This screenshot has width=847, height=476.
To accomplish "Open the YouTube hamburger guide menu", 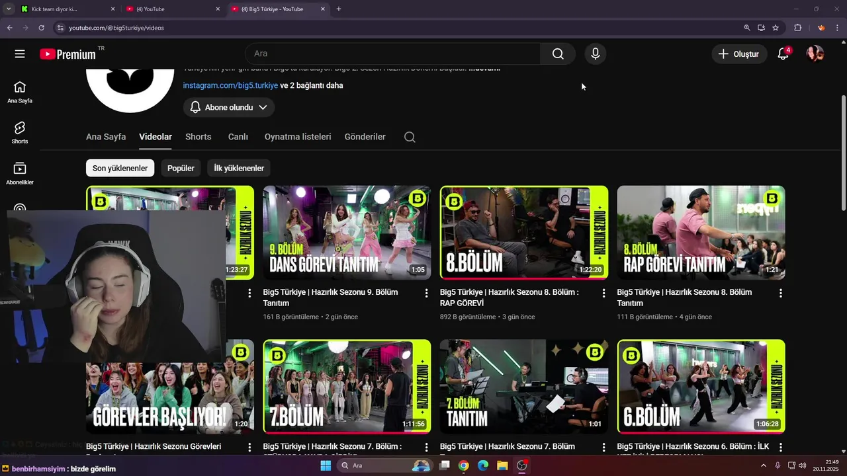I will pyautogui.click(x=20, y=54).
